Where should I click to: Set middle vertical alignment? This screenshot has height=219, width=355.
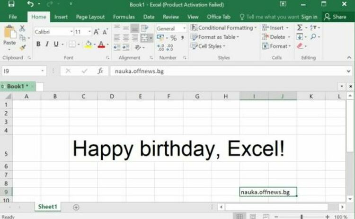pos(125,28)
